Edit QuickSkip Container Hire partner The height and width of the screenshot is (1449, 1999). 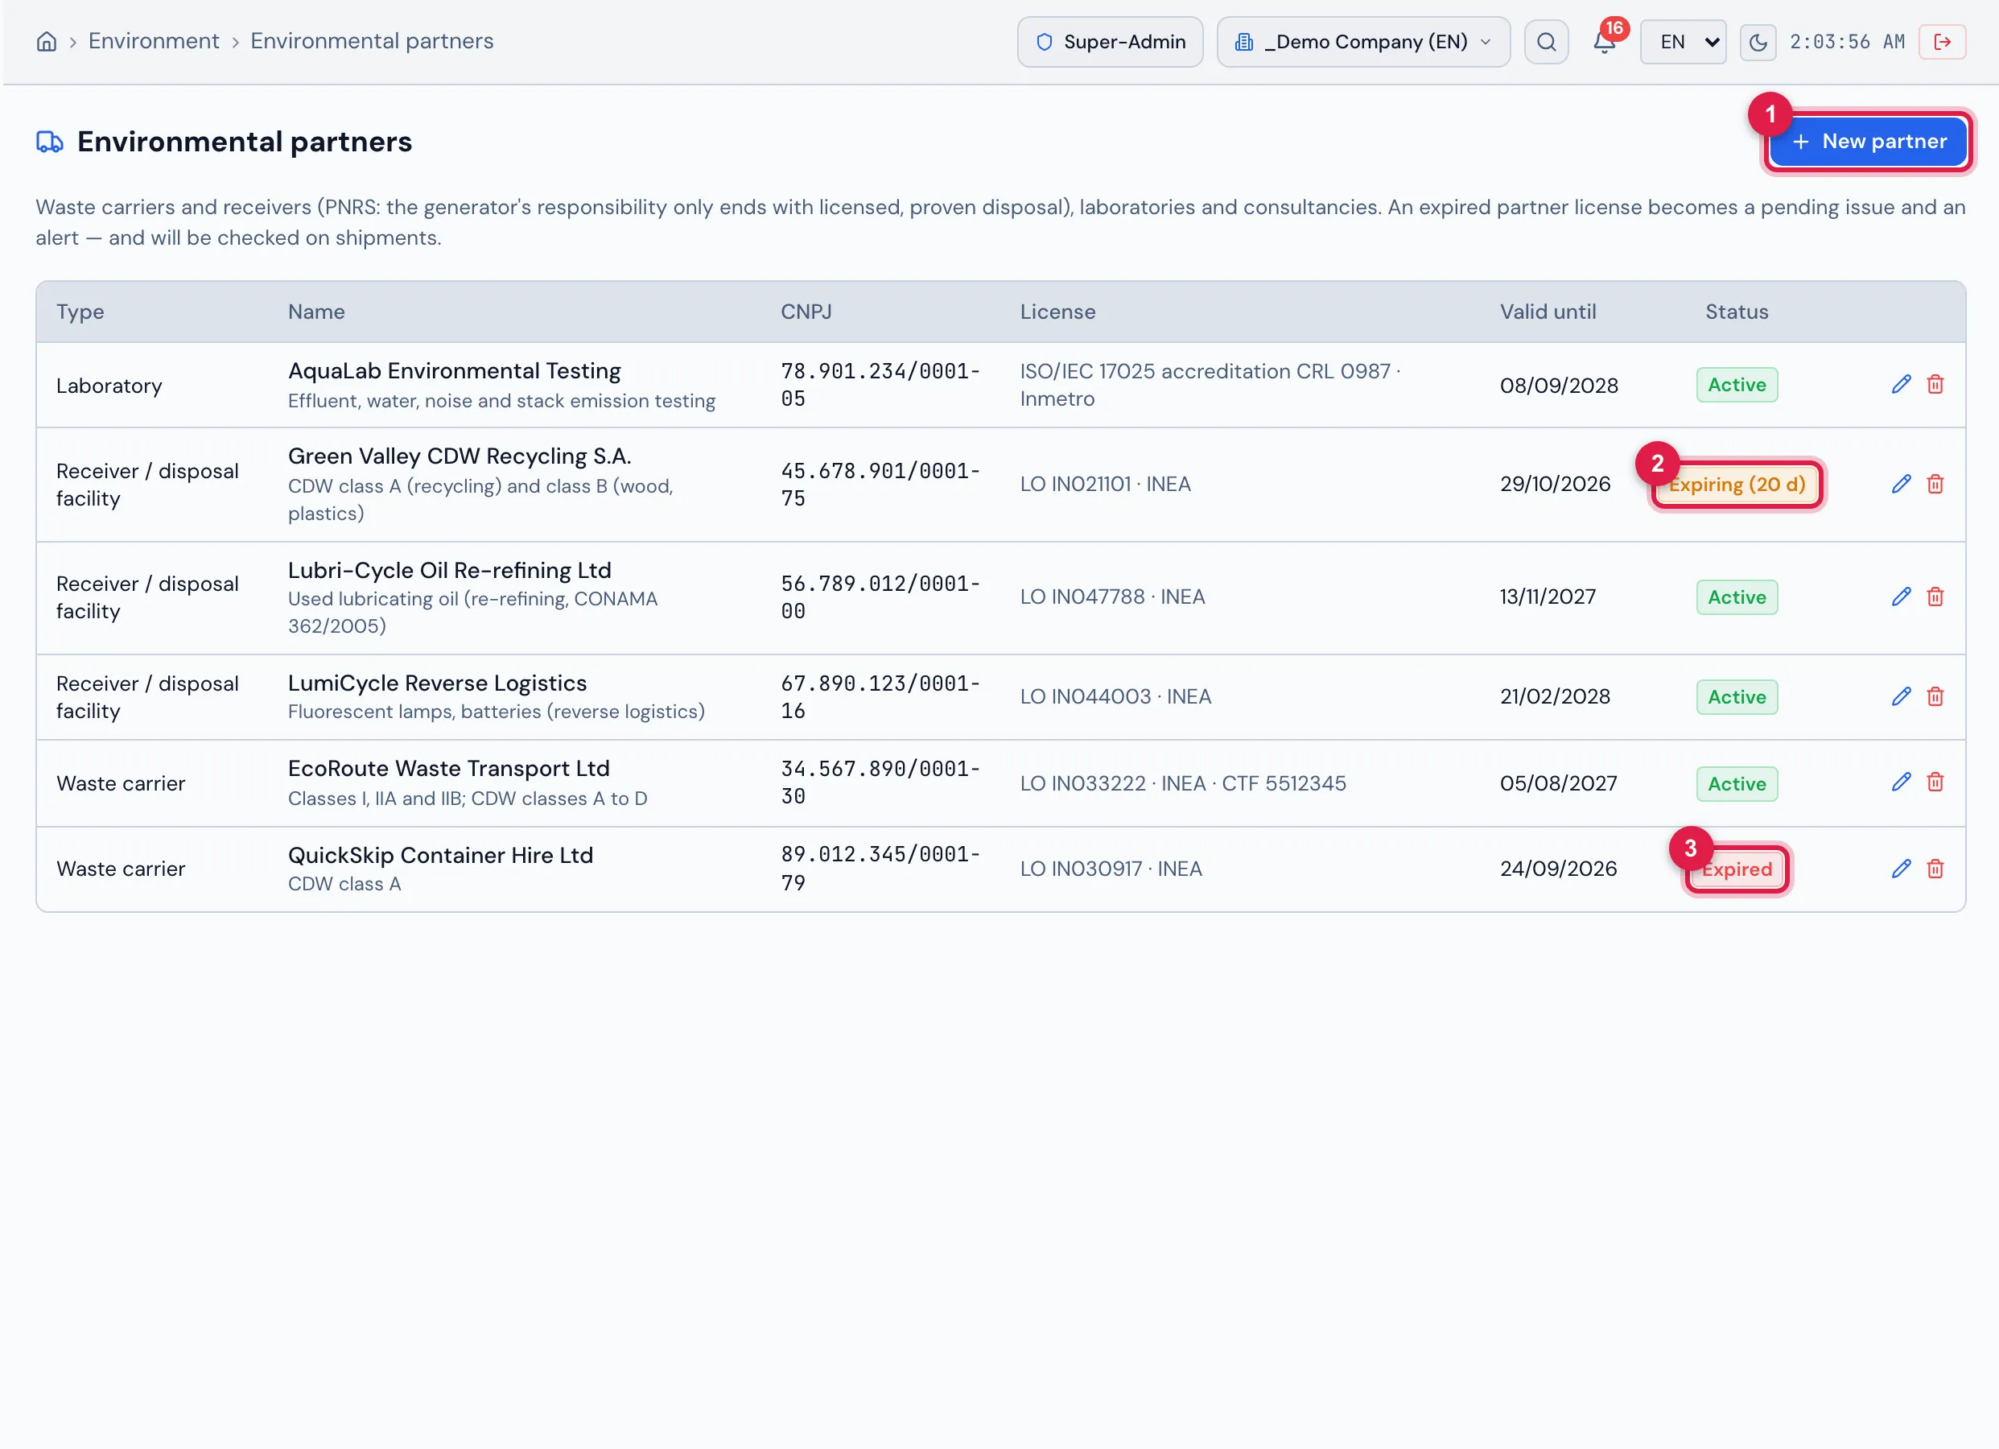point(1901,869)
